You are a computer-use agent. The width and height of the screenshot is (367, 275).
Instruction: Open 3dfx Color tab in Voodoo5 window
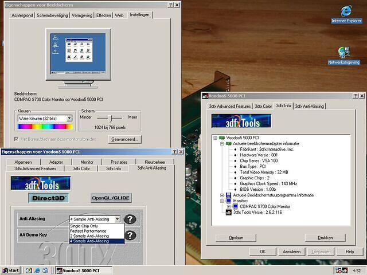coord(263,106)
